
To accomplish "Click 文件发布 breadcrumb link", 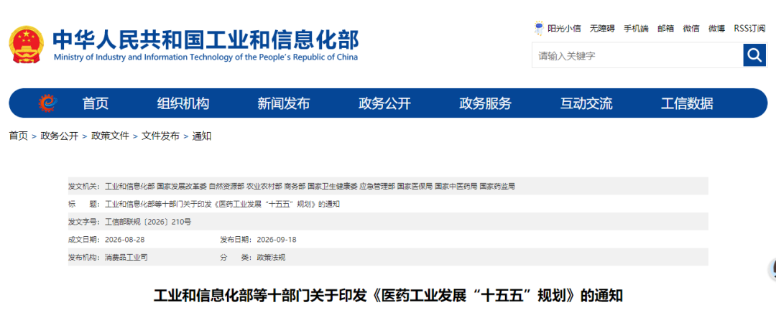I will [160, 136].
